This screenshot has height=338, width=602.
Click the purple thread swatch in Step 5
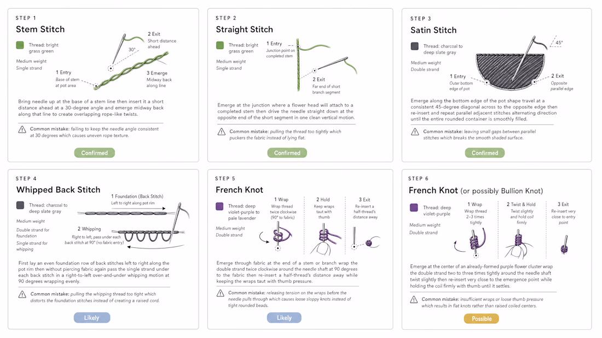tap(219, 206)
